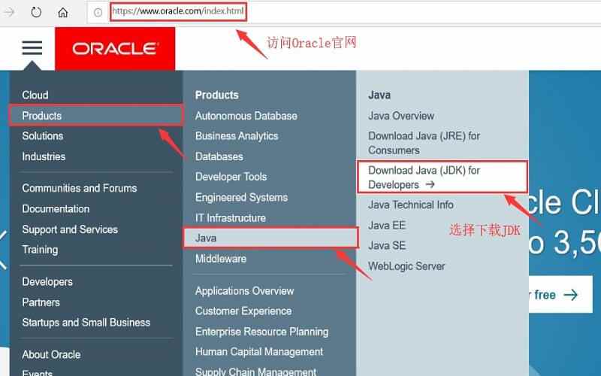Reload the page with the refresh icon
The height and width of the screenshot is (376, 601).
[36, 12]
